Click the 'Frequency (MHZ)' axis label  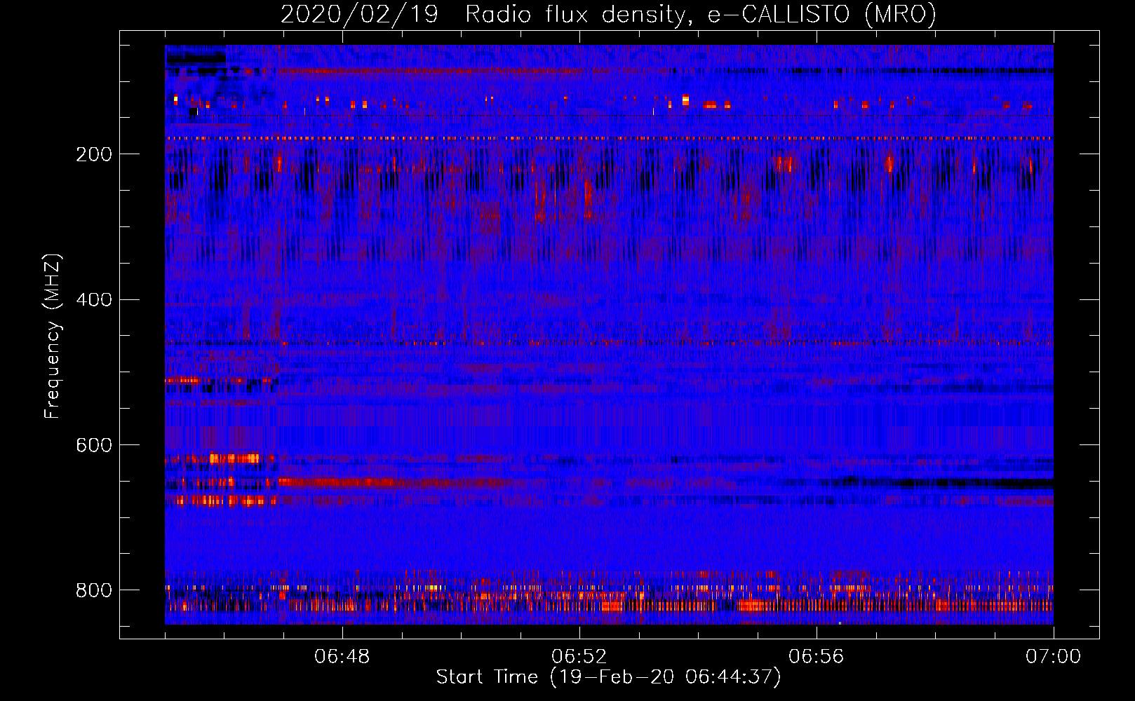pyautogui.click(x=52, y=336)
